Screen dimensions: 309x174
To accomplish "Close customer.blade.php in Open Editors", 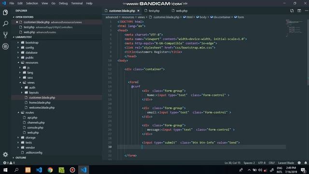I will 17,22.
